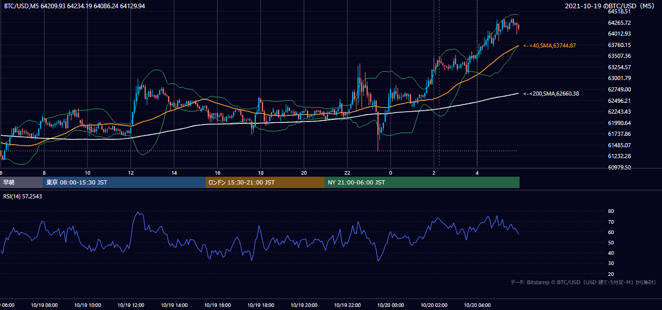This screenshot has height=310, width=662.
Task: Click hour label 12 under the price chart
Action: click(x=131, y=173)
